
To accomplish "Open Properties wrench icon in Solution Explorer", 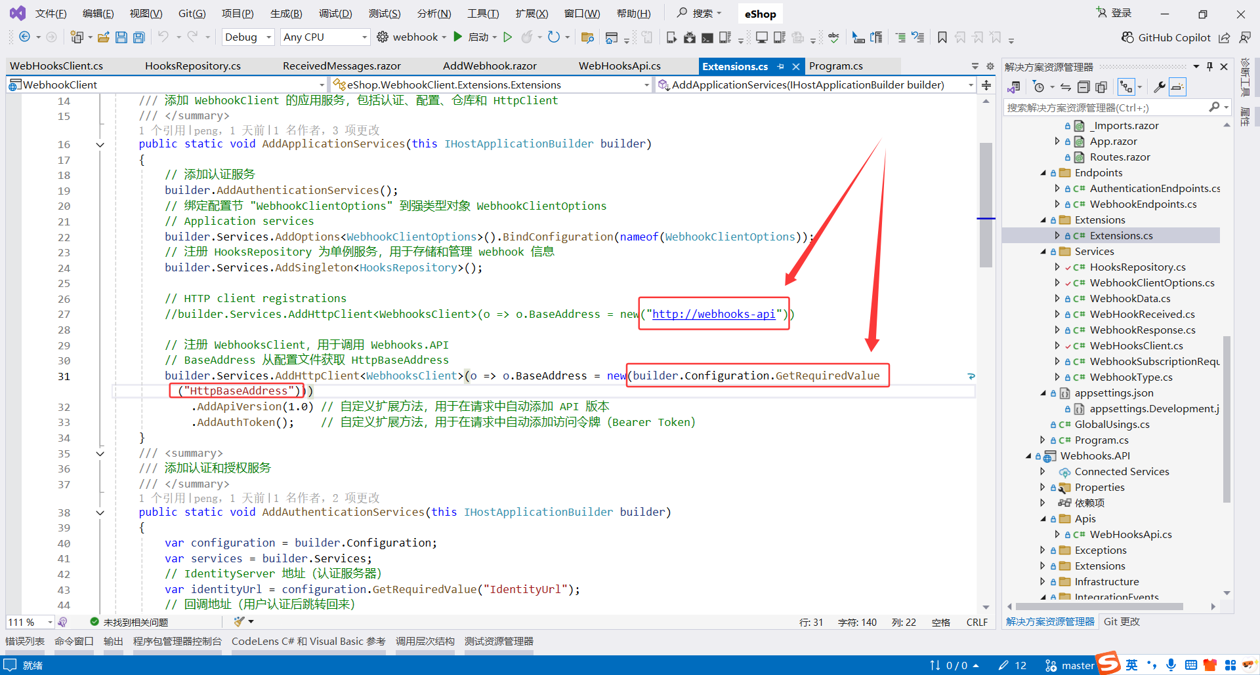I will tap(1160, 87).
